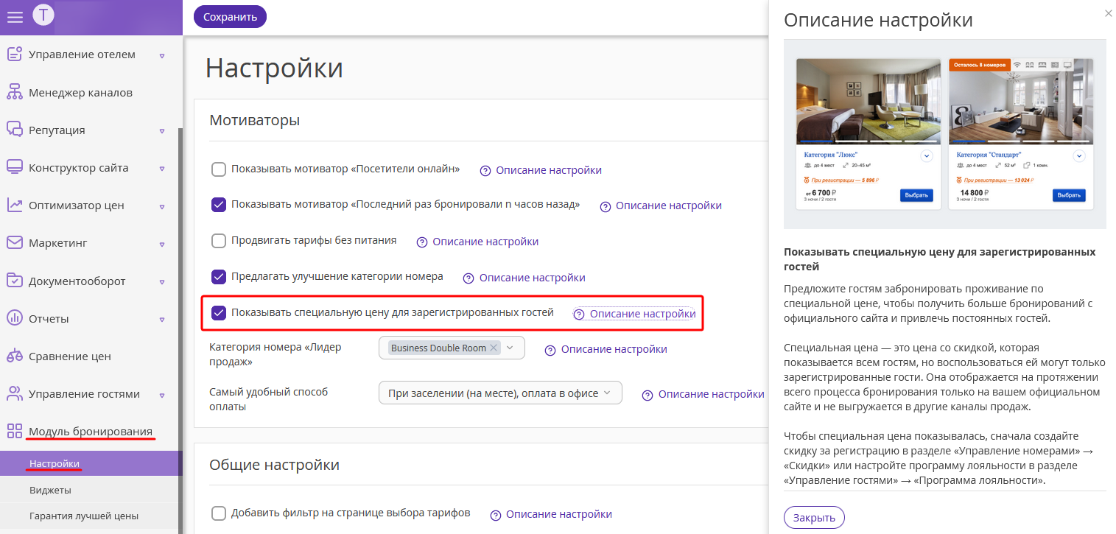Click the Закрыть button in description panel
This screenshot has height=534, width=1116.
pos(814,517)
